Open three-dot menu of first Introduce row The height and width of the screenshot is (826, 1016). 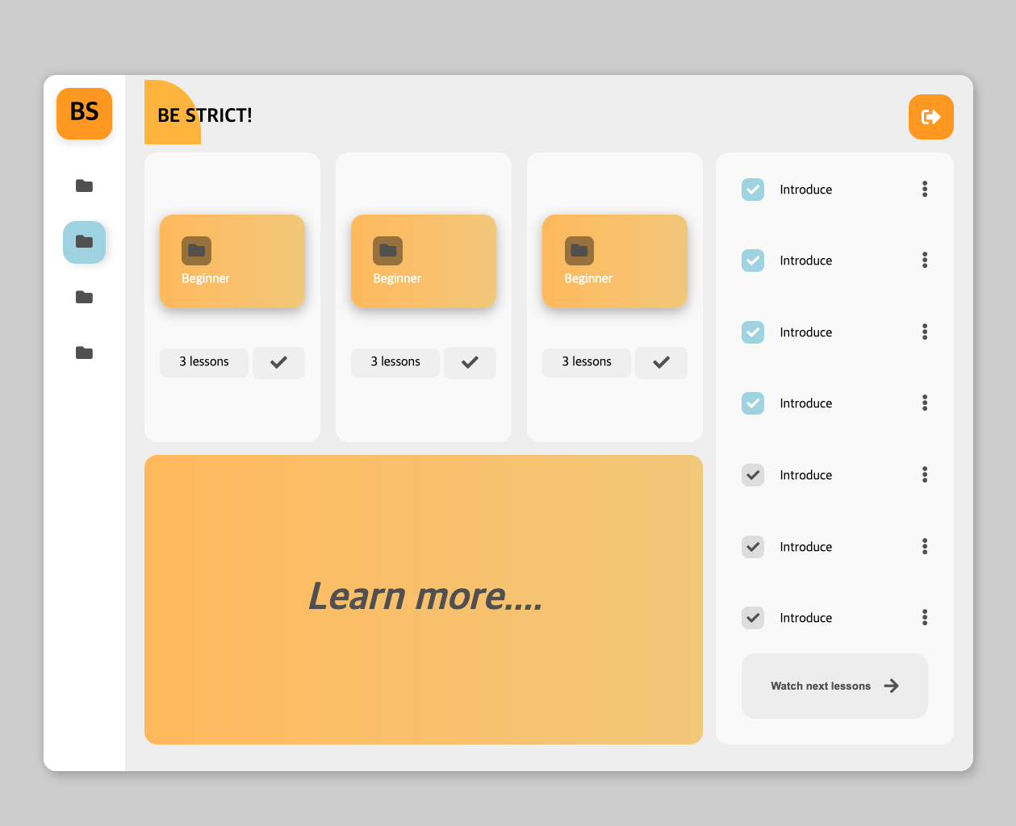pos(925,189)
